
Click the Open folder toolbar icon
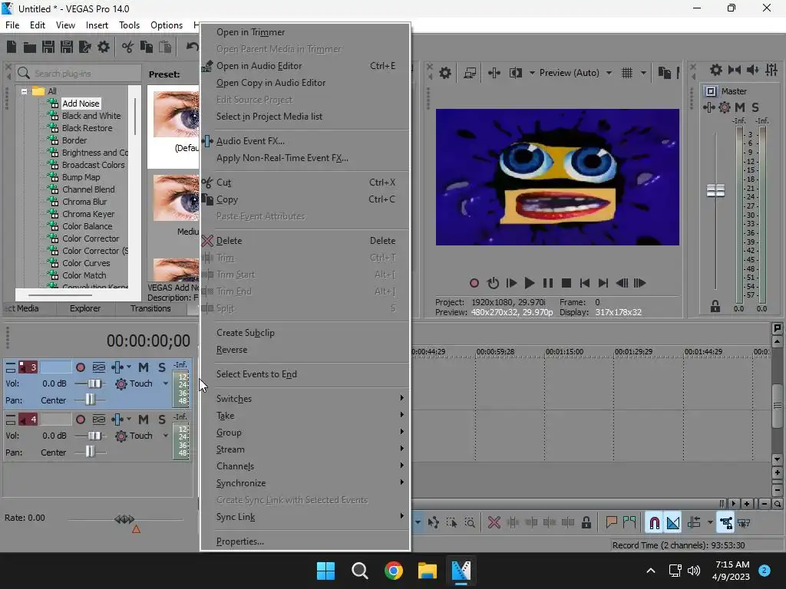(x=30, y=47)
